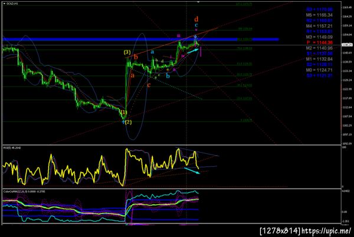Viewport: 354px width, 237px height.
Task: Select the cyan c label under orange d
Action: pyautogui.click(x=196, y=25)
